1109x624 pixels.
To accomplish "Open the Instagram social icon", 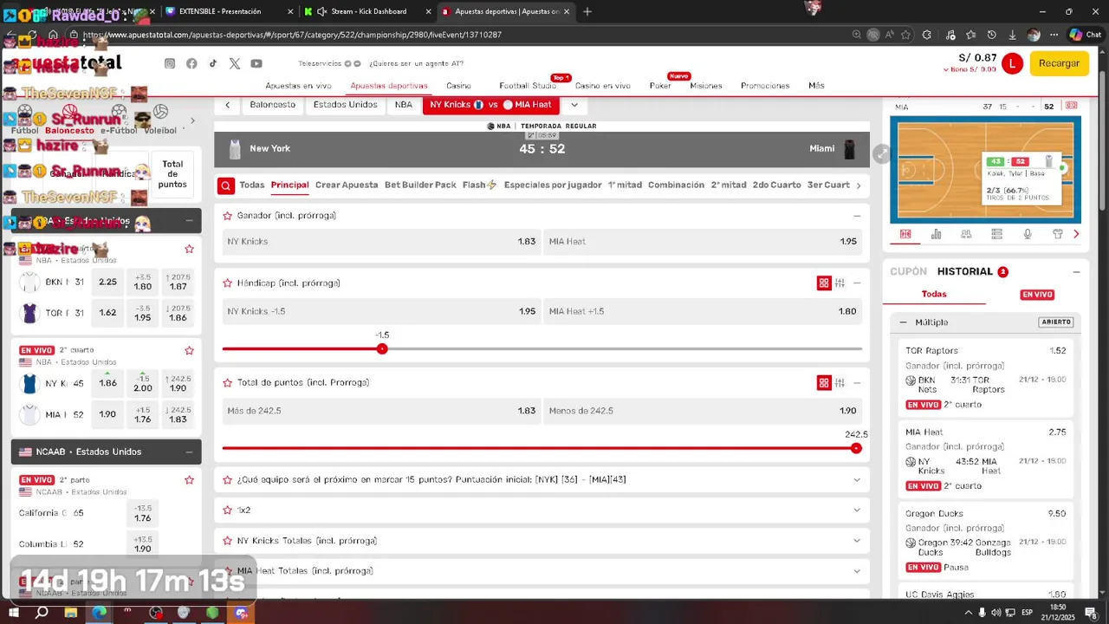I will click(170, 63).
